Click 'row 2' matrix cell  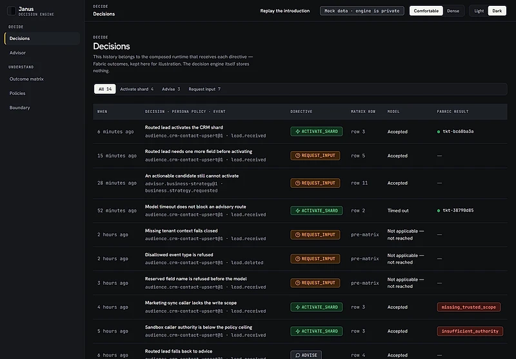pyautogui.click(x=358, y=210)
